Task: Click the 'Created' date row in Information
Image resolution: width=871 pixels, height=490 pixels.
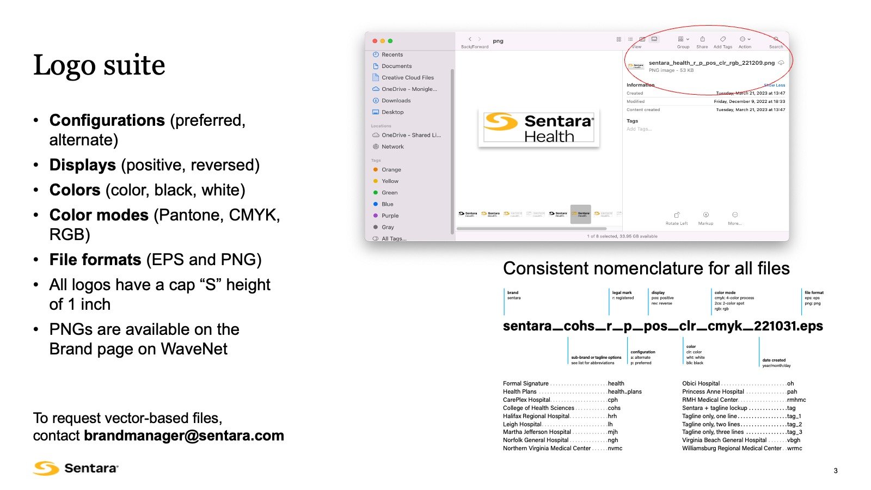Action: pyautogui.click(x=706, y=93)
